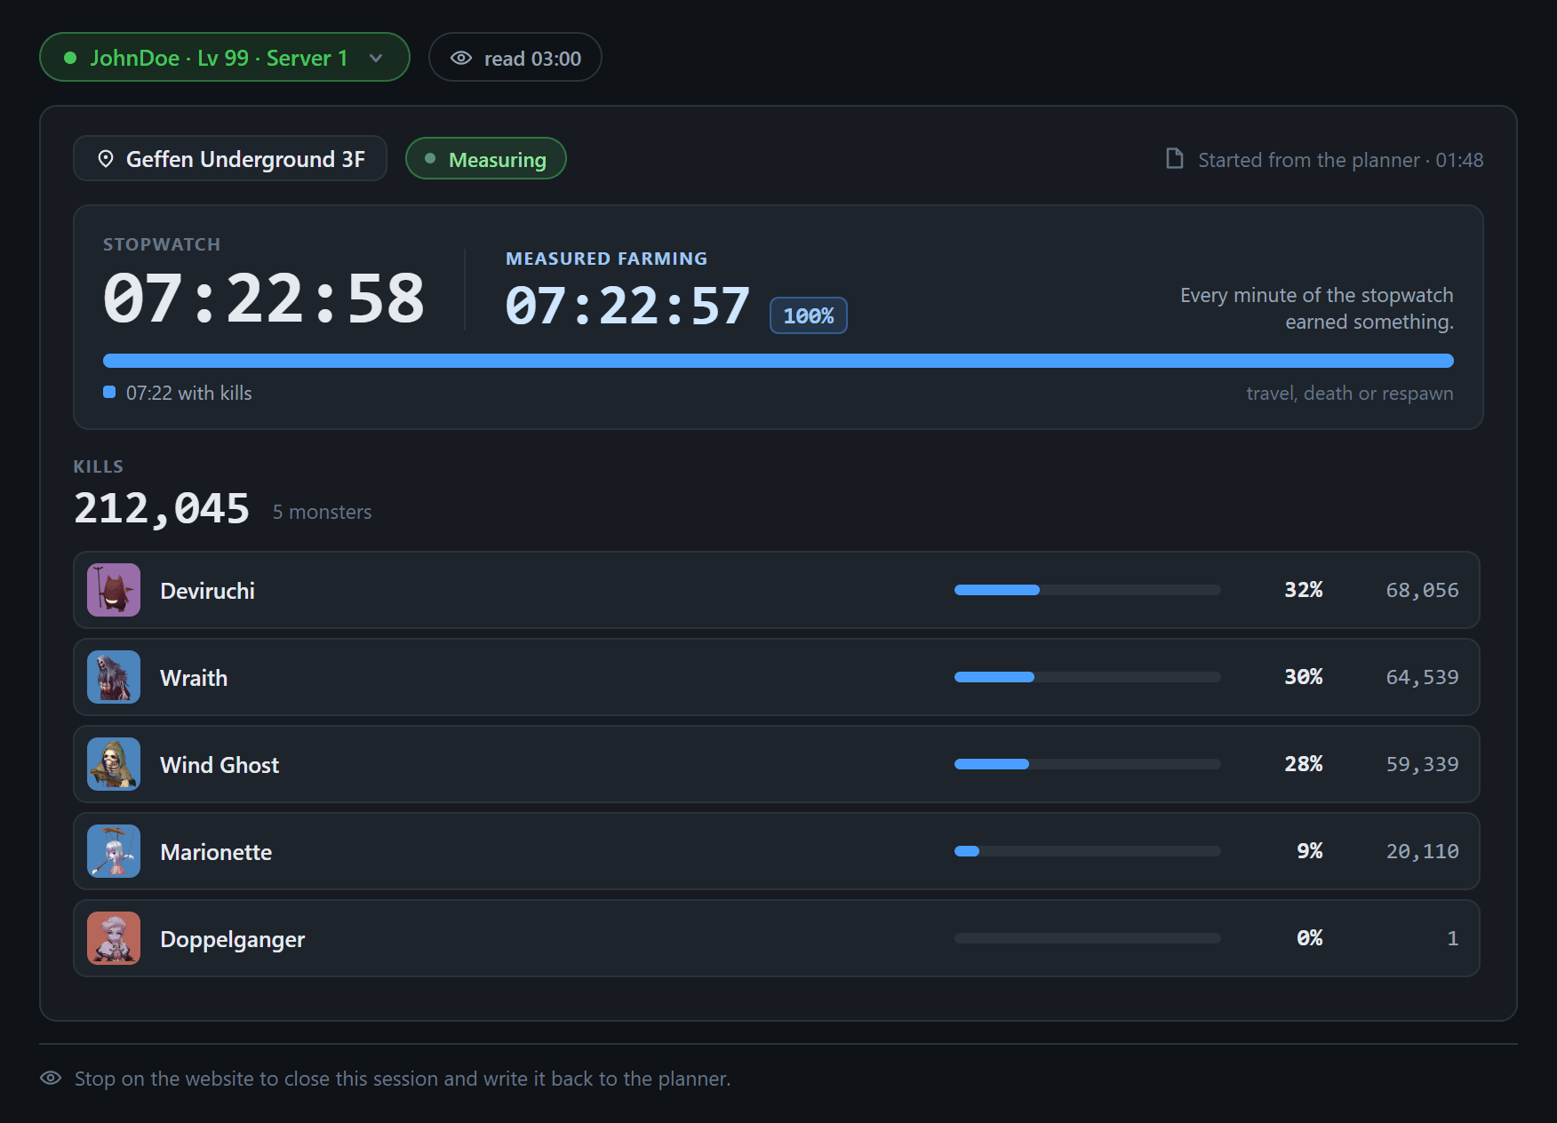Click the 100% efficiency badge
1557x1123 pixels.
(808, 315)
